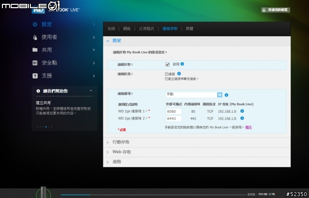Click the 建立共用 help topic title

[x=43, y=103]
